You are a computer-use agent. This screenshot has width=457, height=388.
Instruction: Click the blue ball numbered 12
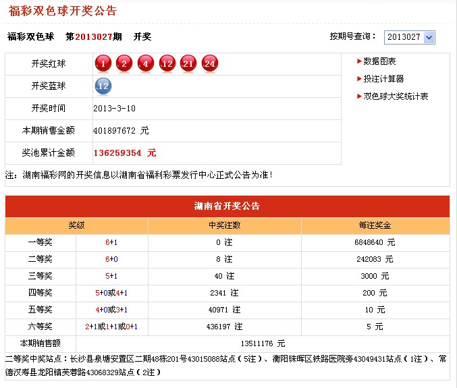[x=103, y=86]
